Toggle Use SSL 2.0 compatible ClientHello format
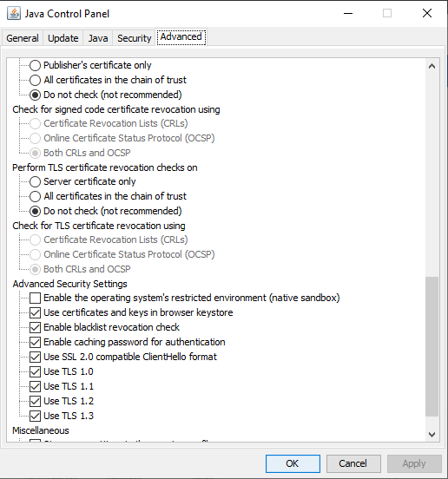 tap(35, 357)
